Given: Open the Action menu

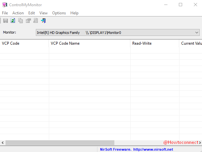Looking at the screenshot, I should [18, 13].
